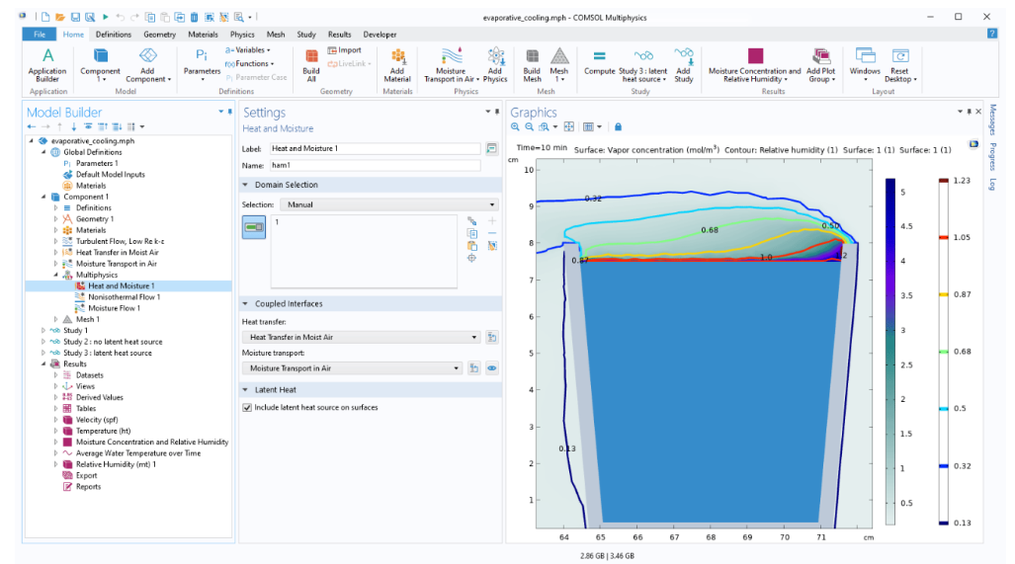Click the vapor concentration color legend bar
Image resolution: width=1015 pixels, height=564 pixels.
(x=890, y=352)
